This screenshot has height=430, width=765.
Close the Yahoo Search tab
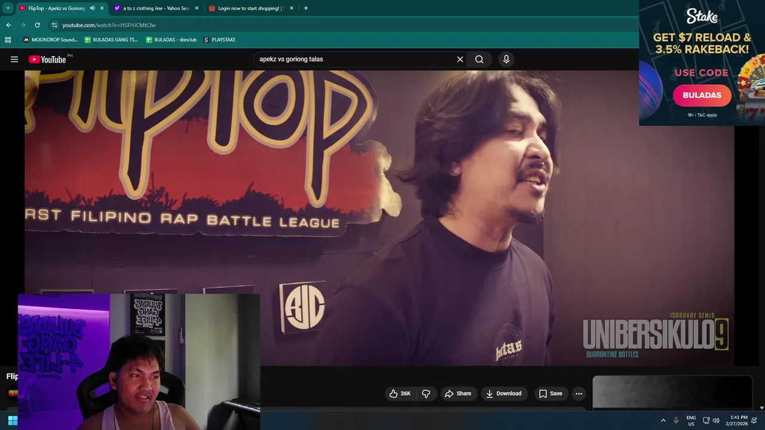(x=197, y=8)
